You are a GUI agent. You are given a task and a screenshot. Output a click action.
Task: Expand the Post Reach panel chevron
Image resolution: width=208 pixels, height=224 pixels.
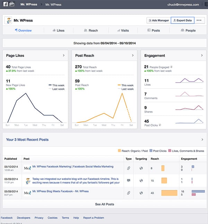133,55
